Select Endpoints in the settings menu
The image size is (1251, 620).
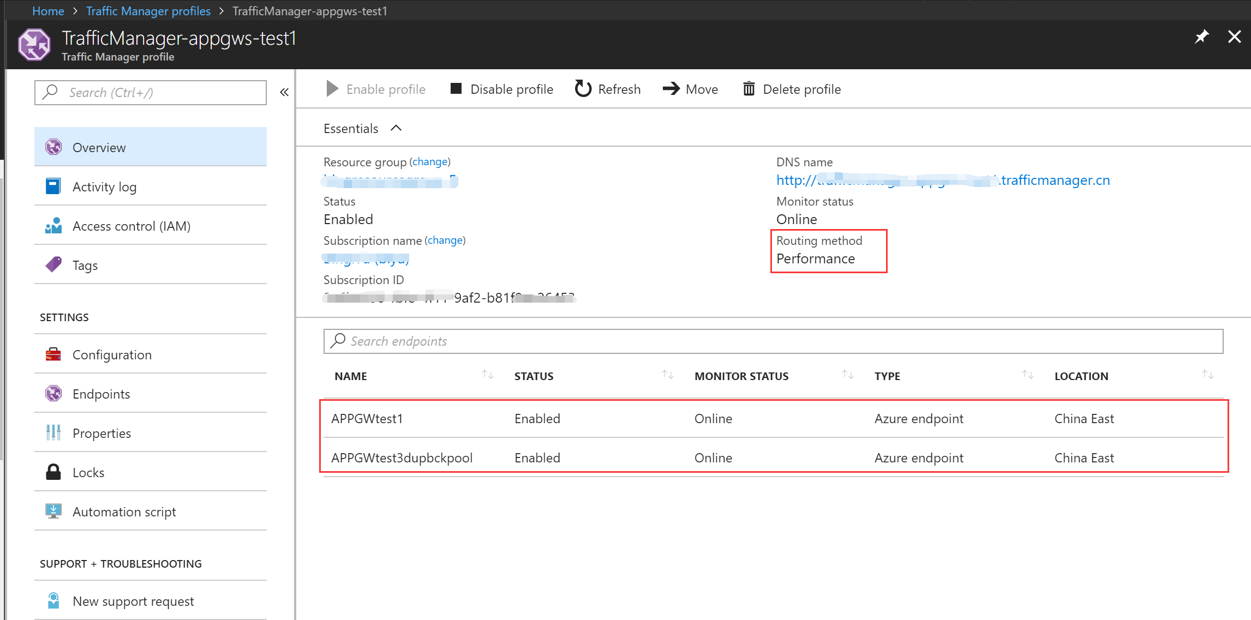[101, 394]
